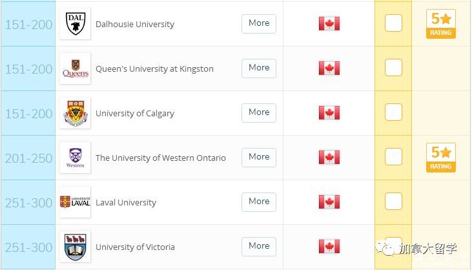Expand More for The University of Western Ontario
This screenshot has height=270, width=472.
click(x=259, y=157)
